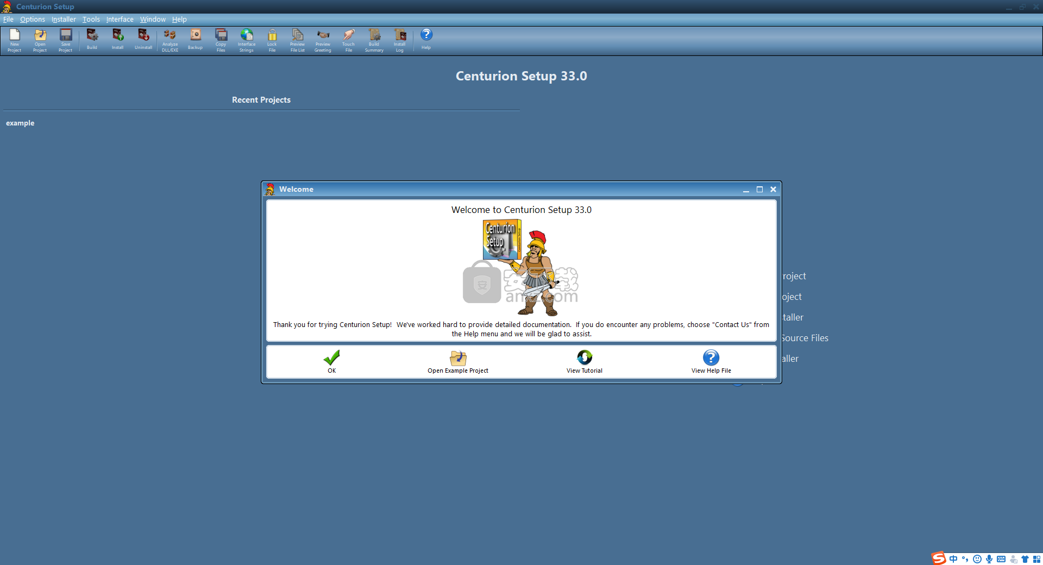This screenshot has height=565, width=1043.
Task: Run Analyze DLL/EXE tool
Action: pos(170,41)
